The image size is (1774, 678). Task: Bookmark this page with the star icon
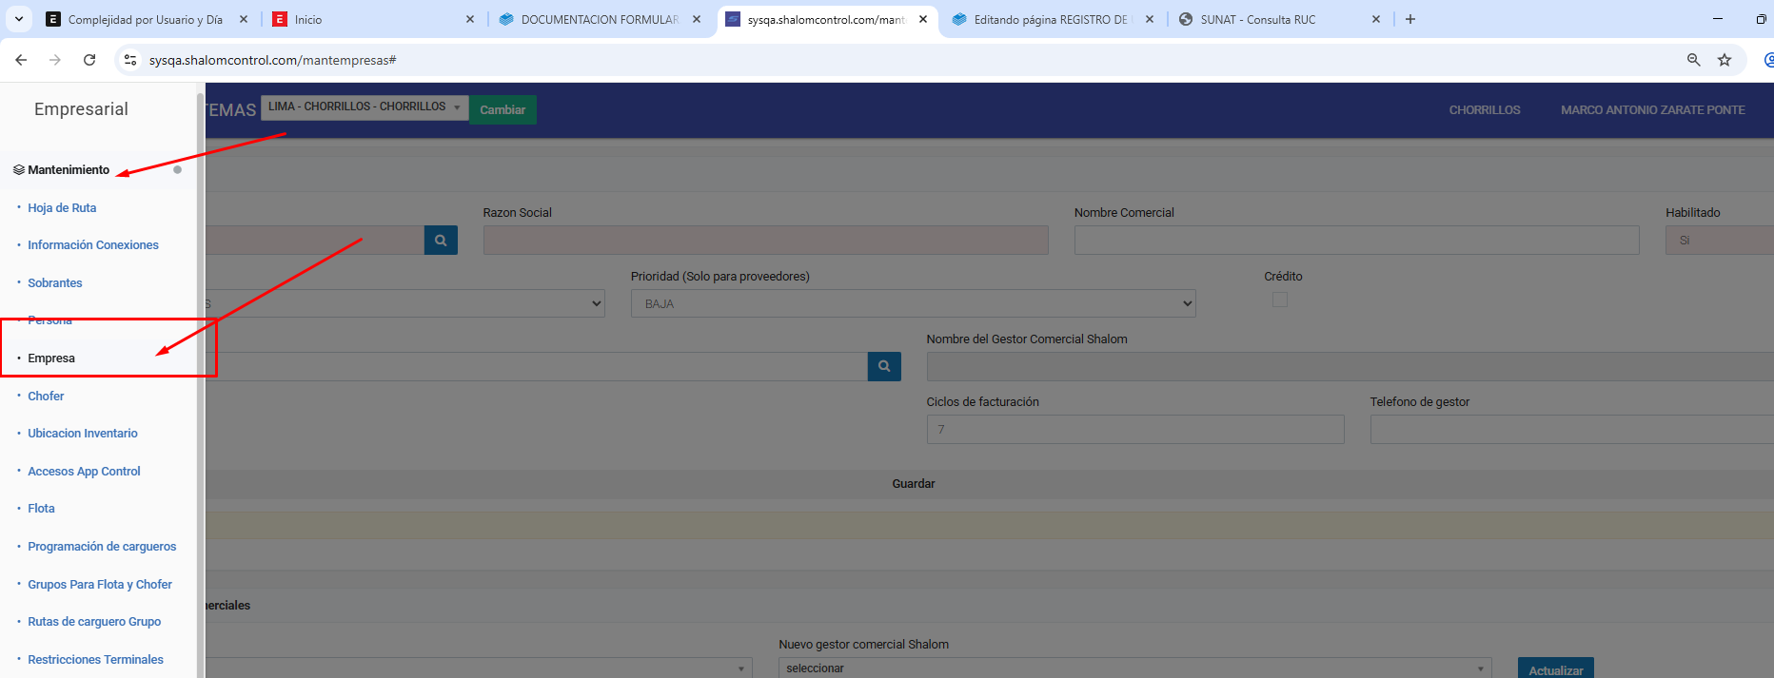point(1725,60)
